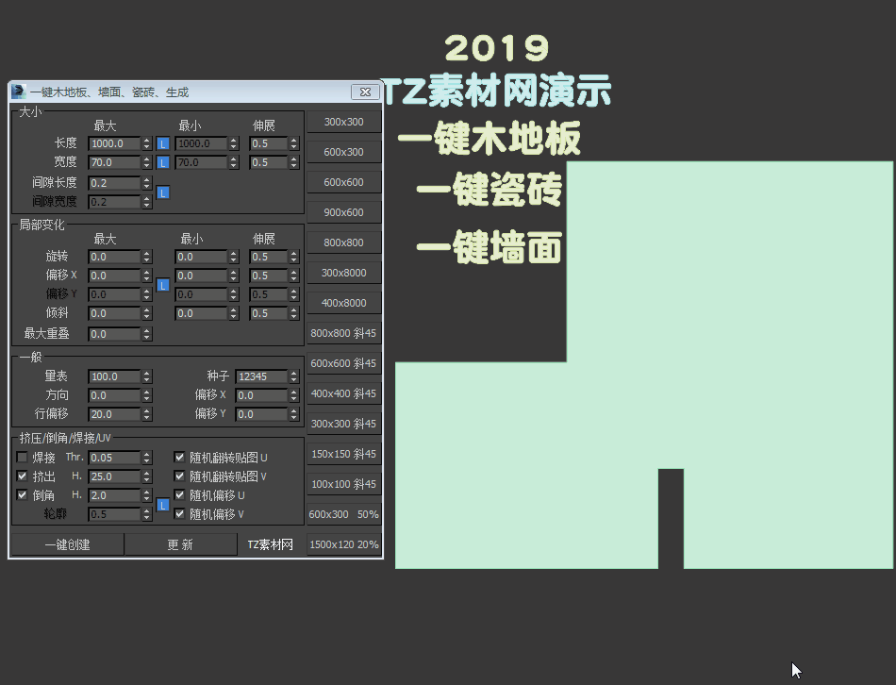Toggle the width lock L button

163,163
